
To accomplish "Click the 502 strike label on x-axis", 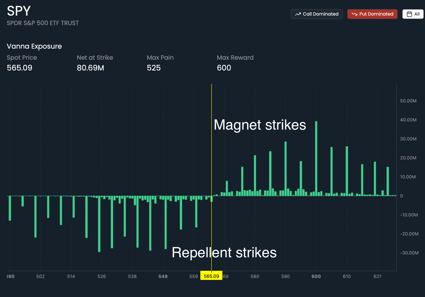I will pos(40,276).
